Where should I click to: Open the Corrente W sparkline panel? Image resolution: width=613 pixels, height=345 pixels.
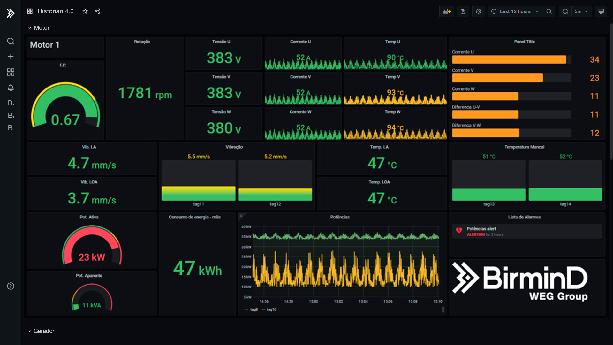303,124
